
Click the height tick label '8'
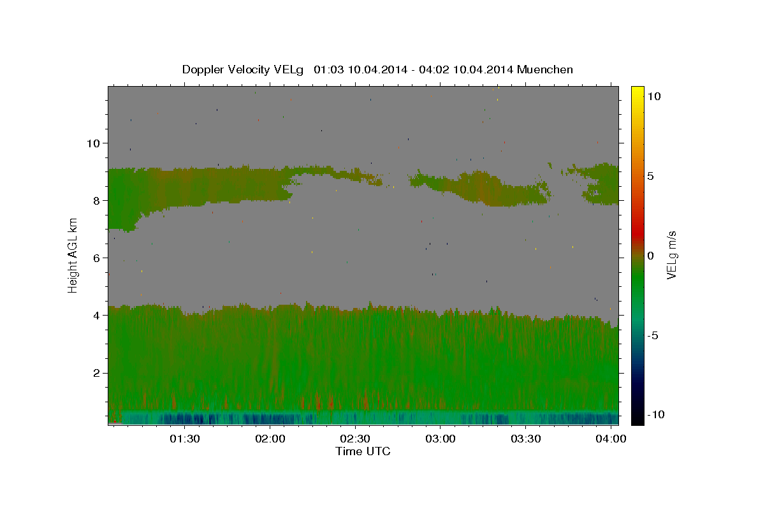(96, 200)
